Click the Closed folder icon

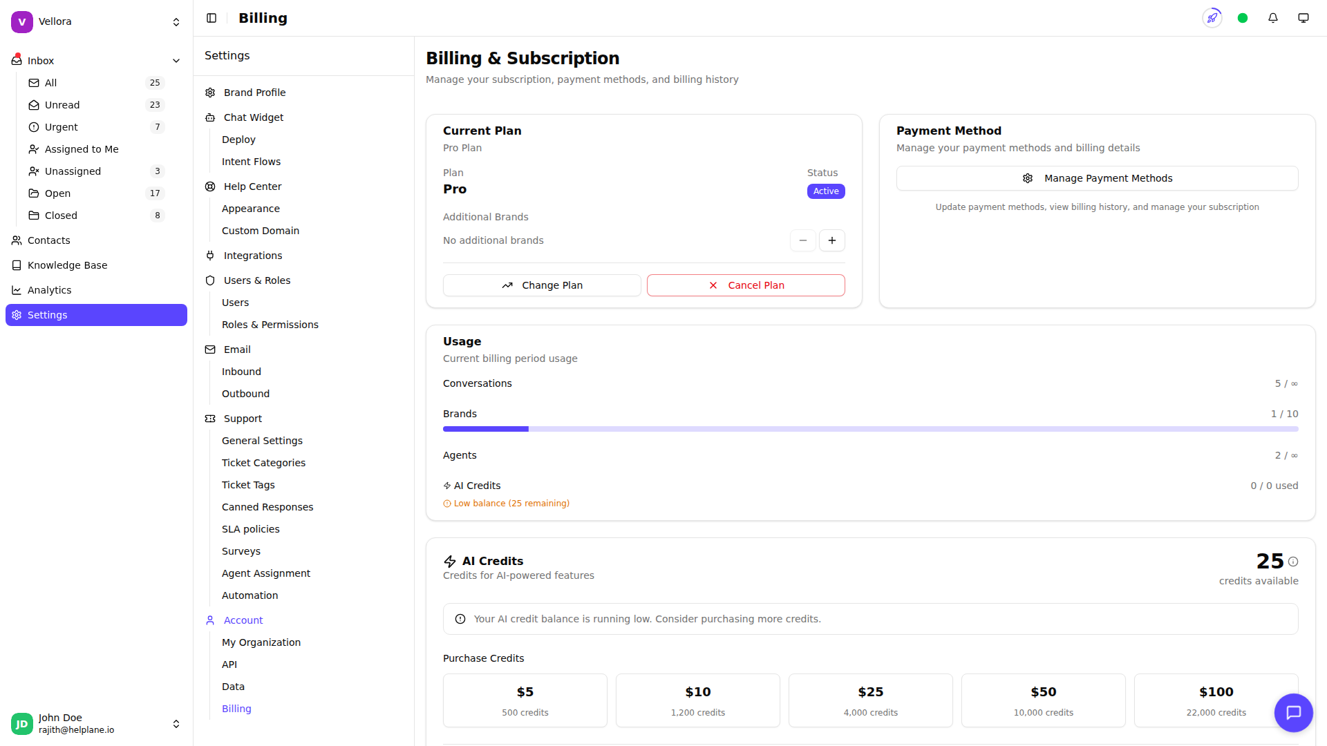(34, 216)
